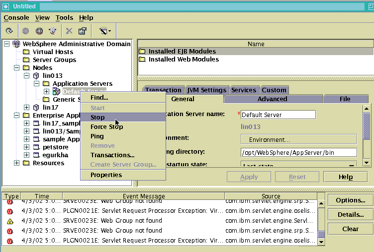This screenshot has width=374, height=252.
Task: Collapse the lin013 node branch
Action: coord(26,76)
